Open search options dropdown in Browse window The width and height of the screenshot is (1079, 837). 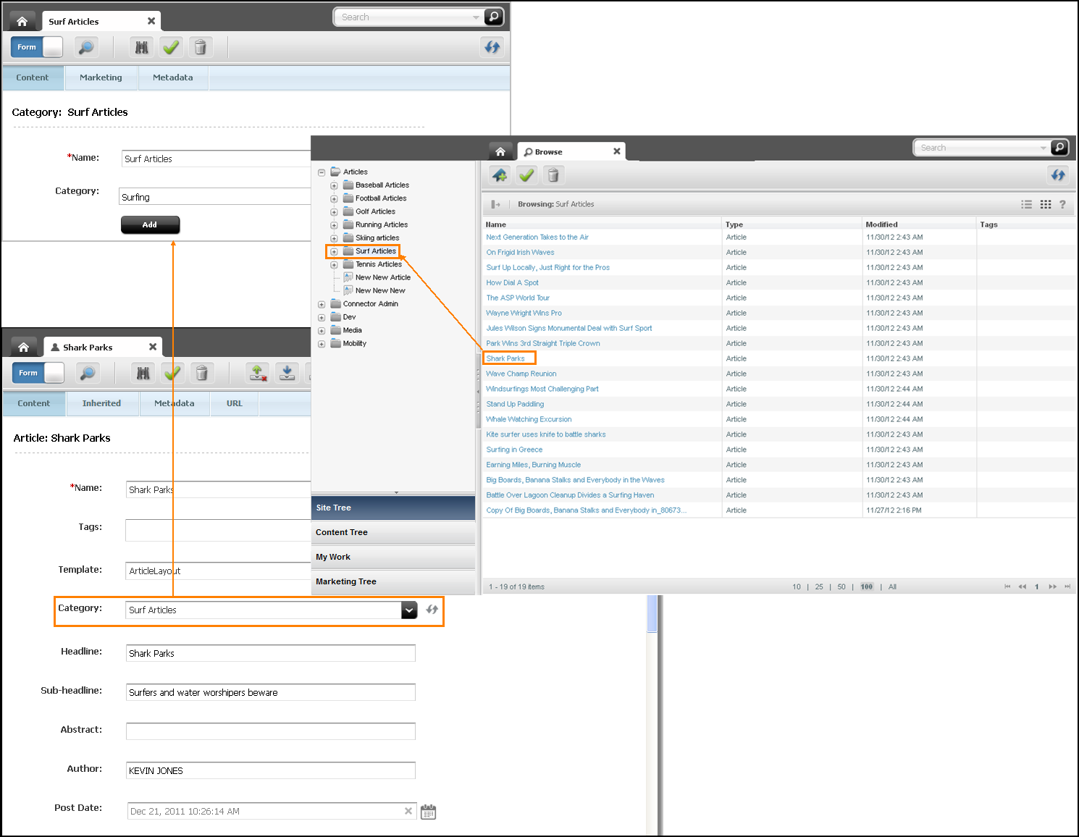coord(1044,148)
